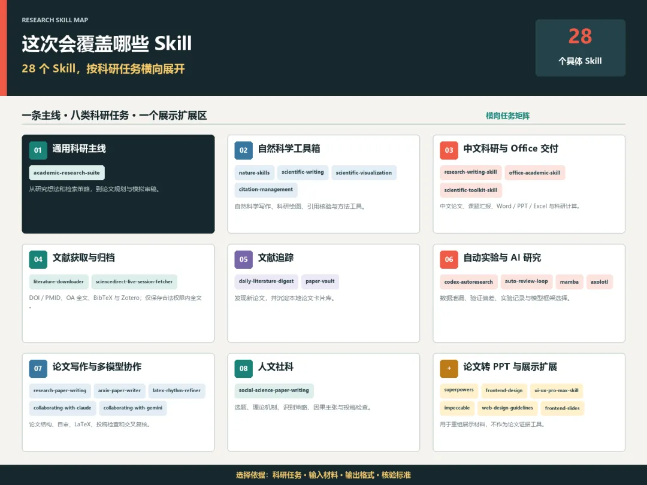Click the 04 number badge

(38, 259)
